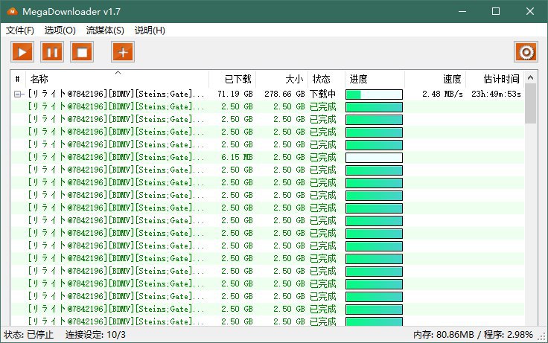This screenshot has height=343, width=548.
Task: Select the row with 6.15 MB downloaded
Action: [267, 157]
